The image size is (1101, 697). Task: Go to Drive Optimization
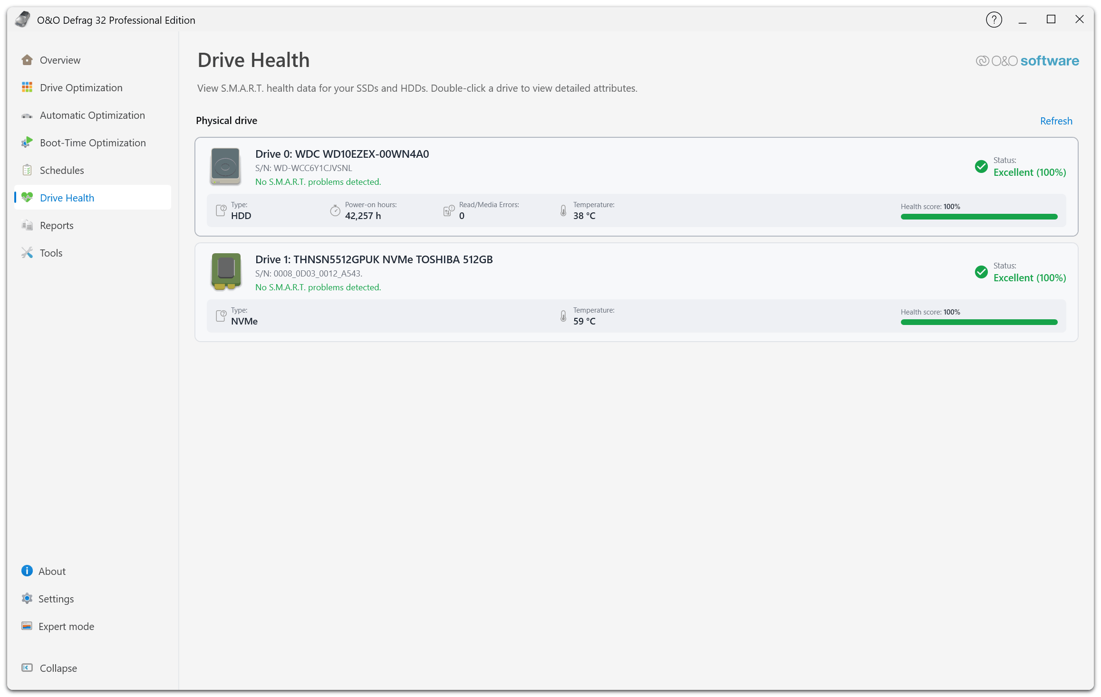tap(93, 87)
